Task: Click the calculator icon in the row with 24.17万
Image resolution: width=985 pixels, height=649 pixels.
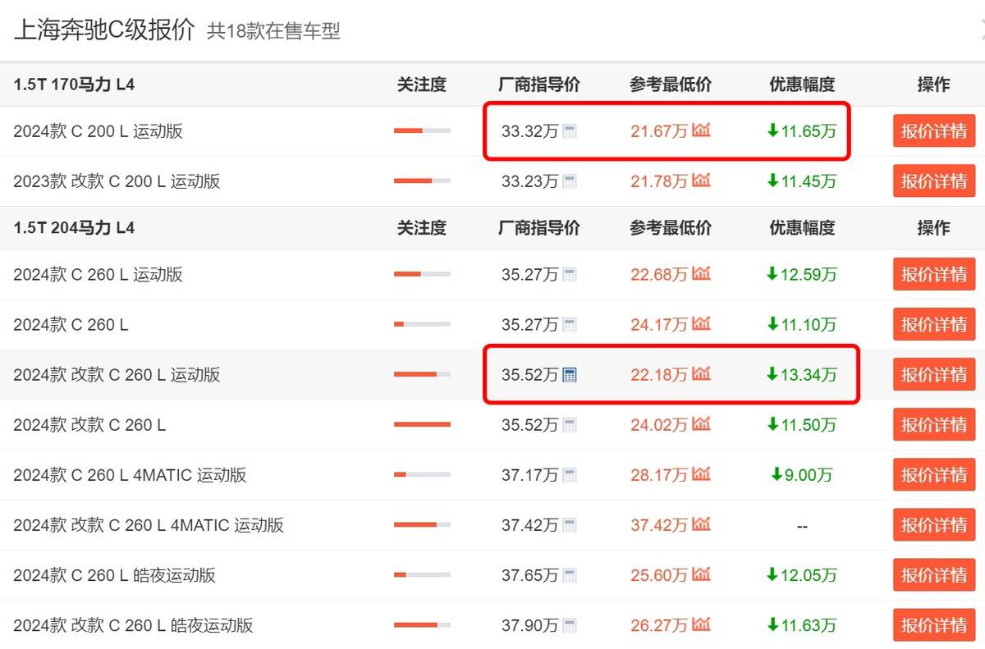Action: click(570, 325)
